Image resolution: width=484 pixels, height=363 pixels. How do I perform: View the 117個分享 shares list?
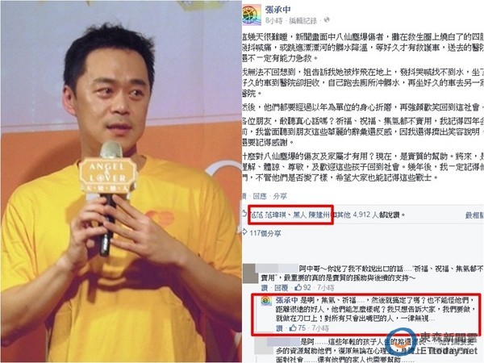pos(265,234)
